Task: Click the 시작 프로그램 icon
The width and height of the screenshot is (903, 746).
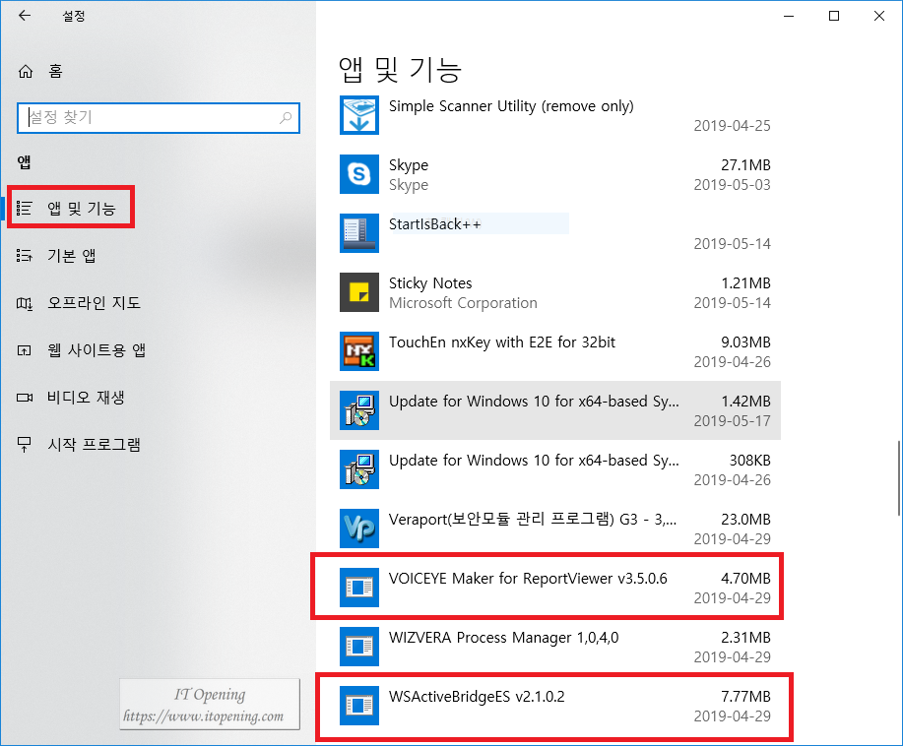Action: point(25,445)
